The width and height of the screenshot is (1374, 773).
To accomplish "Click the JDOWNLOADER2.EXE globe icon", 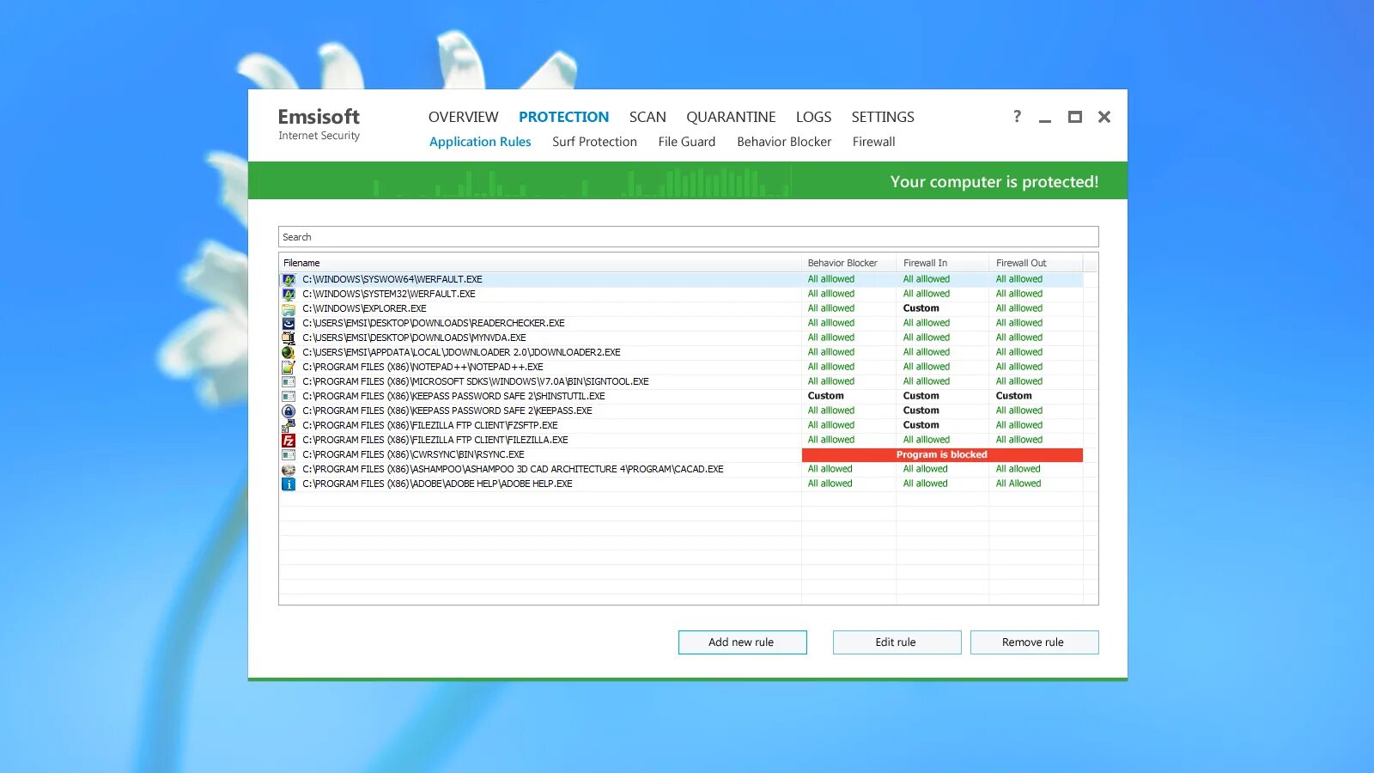I will pyautogui.click(x=289, y=352).
